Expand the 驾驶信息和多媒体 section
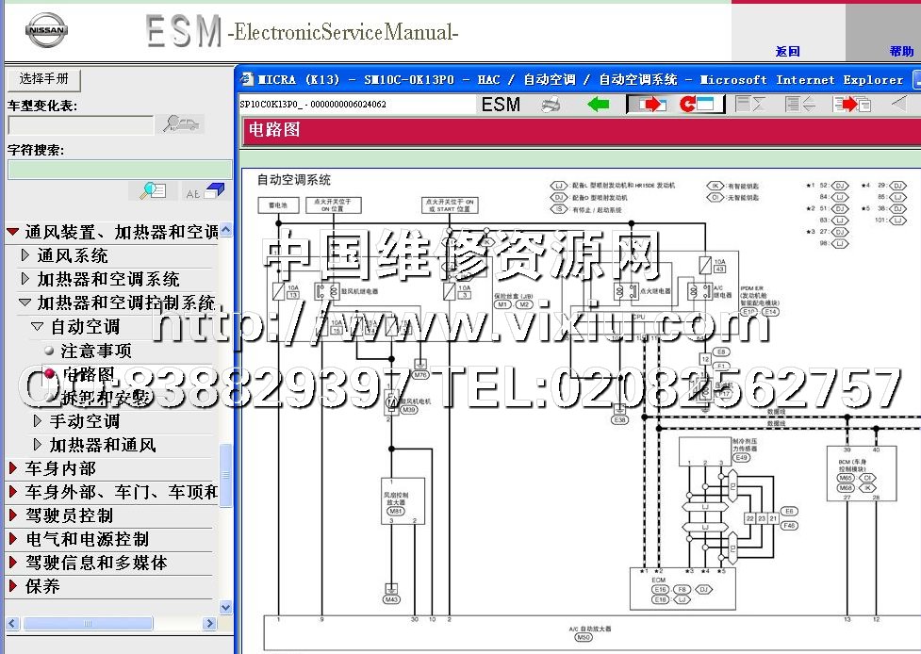This screenshot has height=654, width=921. click(13, 563)
